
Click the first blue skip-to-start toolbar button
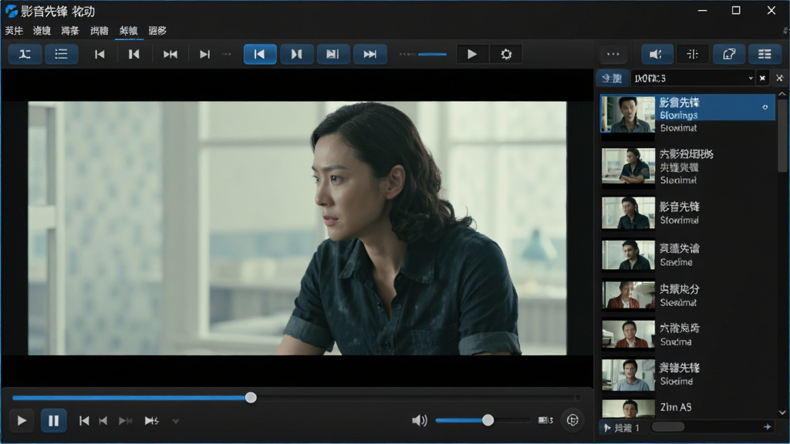[260, 54]
